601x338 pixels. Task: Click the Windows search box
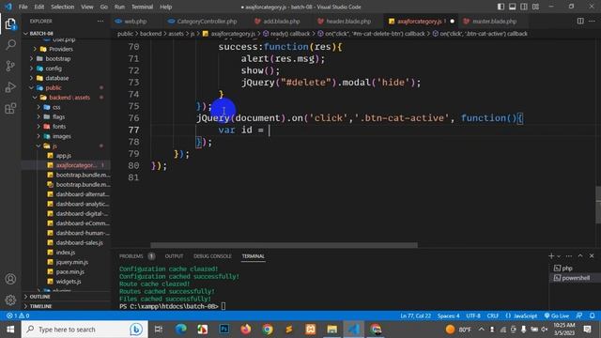[x=85, y=330]
